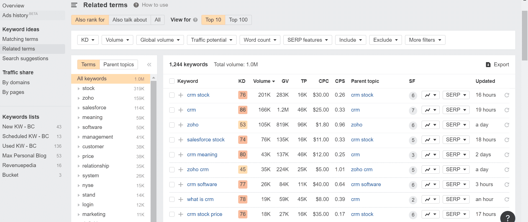Check the salesforce stock row checkbox

coord(172,140)
